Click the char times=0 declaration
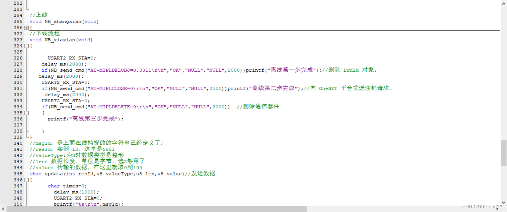 click(x=67, y=186)
